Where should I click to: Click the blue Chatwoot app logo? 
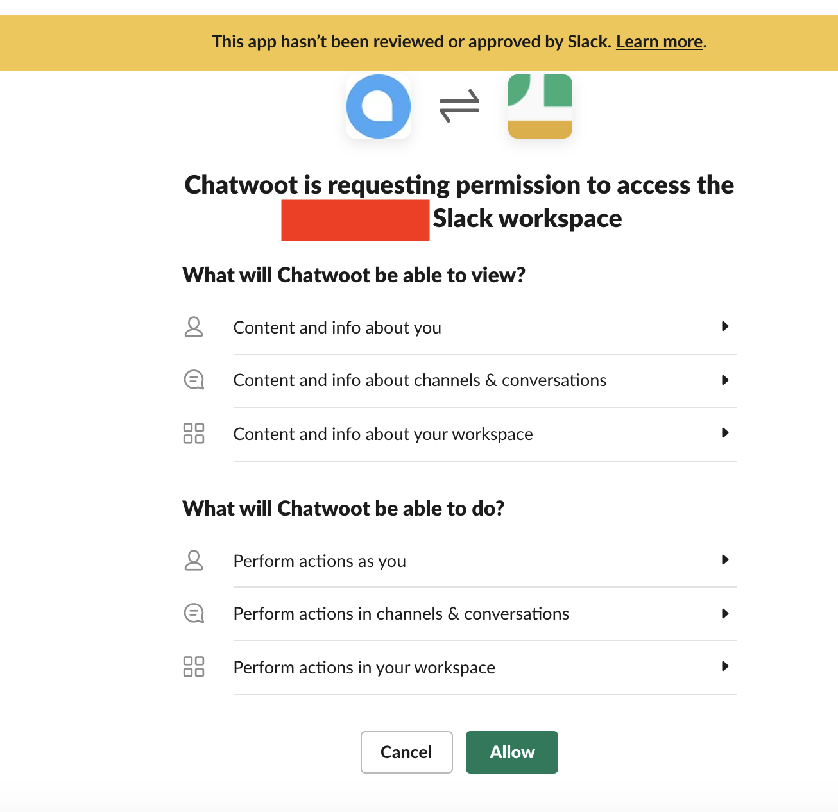point(379,106)
